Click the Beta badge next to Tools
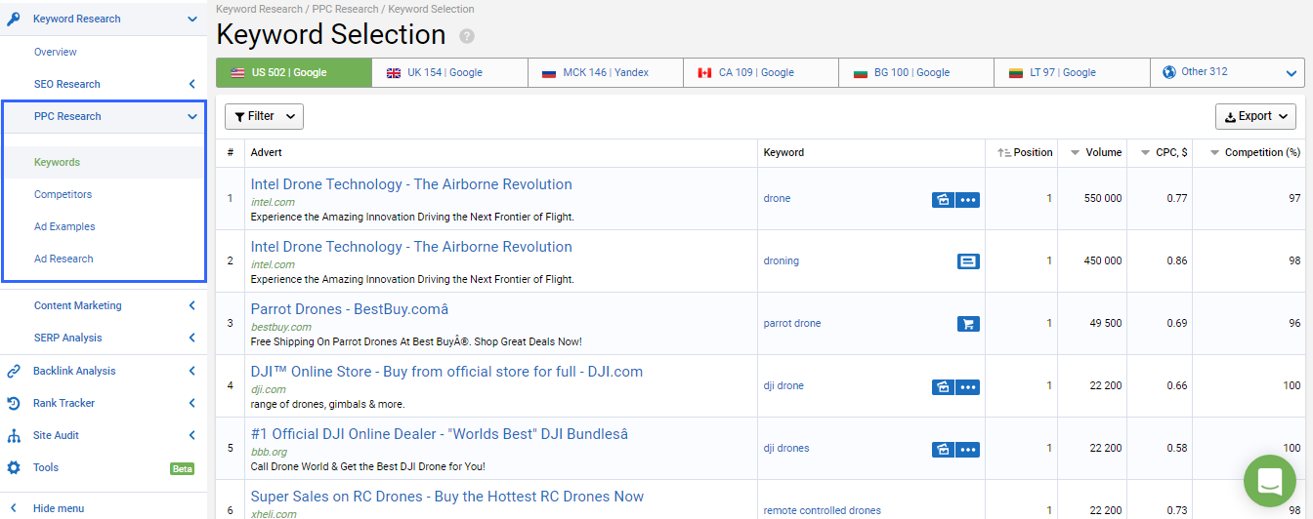Image resolution: width=1313 pixels, height=519 pixels. (183, 468)
